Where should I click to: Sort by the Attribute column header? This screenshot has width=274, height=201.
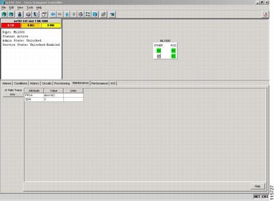coord(34,90)
